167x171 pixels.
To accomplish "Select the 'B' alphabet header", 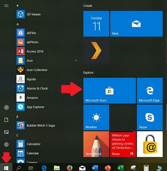I will click(x=17, y=117).
